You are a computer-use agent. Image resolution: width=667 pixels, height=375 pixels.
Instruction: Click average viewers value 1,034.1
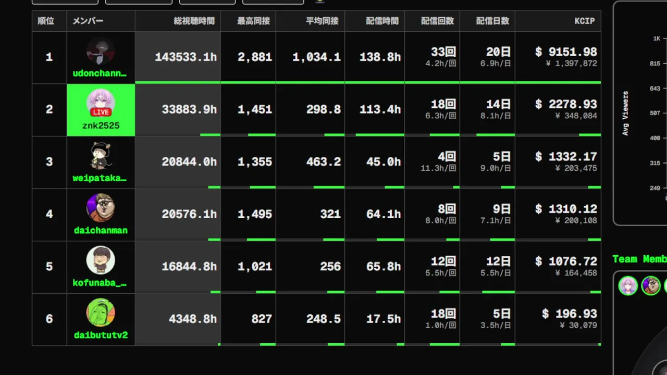(316, 57)
